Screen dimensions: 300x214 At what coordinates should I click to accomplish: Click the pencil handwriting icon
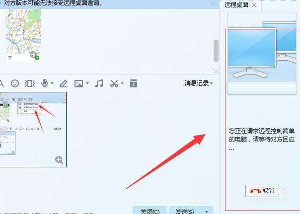click(64, 83)
